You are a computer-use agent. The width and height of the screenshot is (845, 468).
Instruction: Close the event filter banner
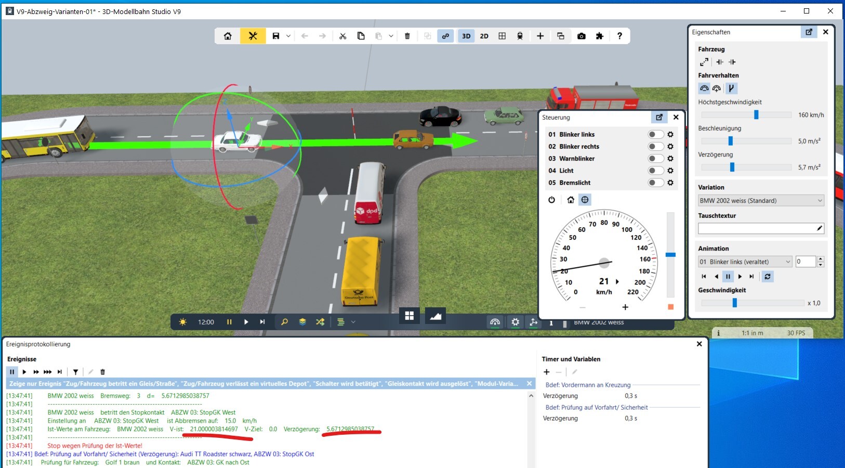[529, 384]
